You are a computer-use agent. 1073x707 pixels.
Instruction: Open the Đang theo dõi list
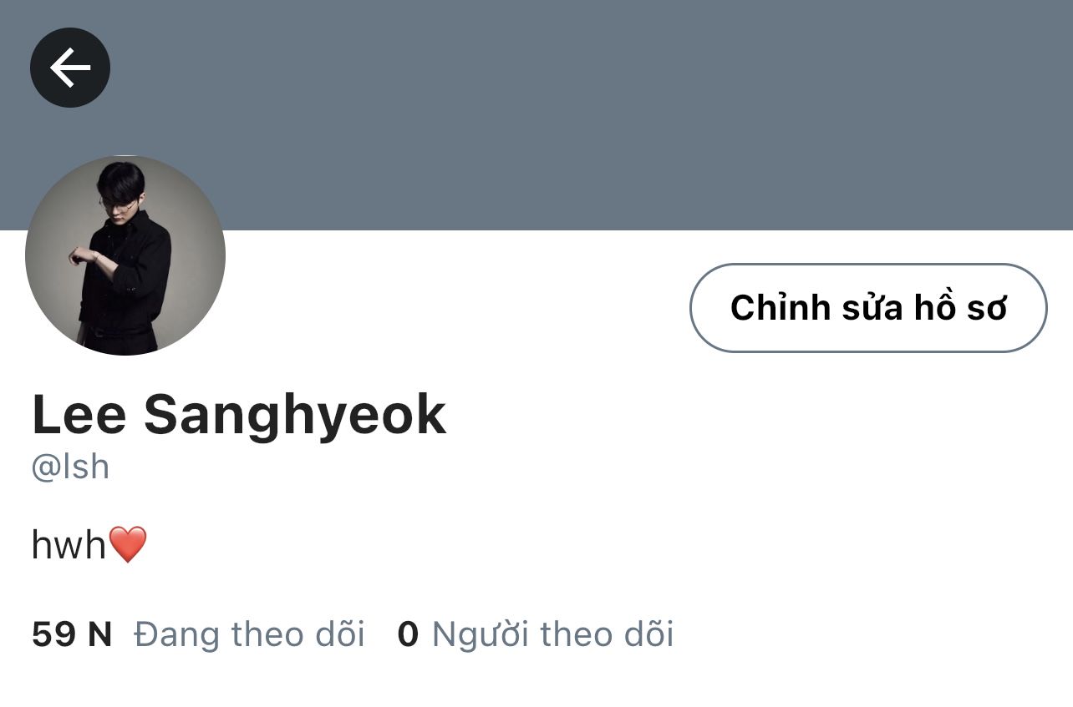(249, 634)
